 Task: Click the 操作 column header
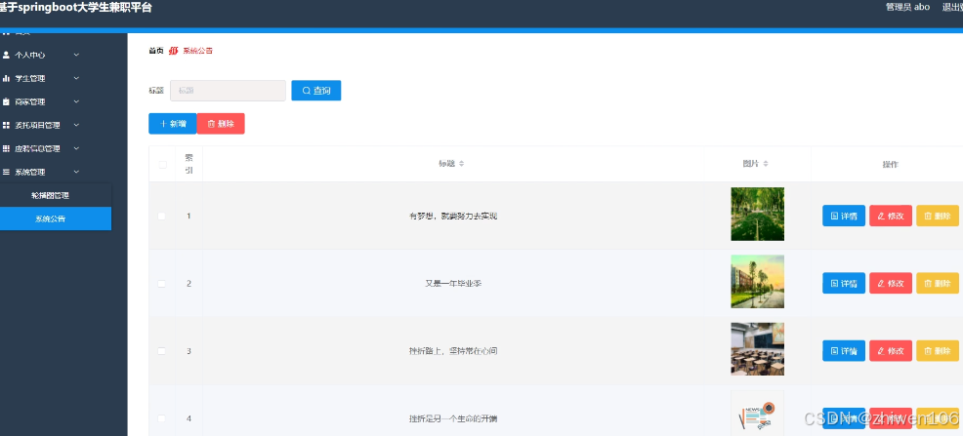coord(891,164)
